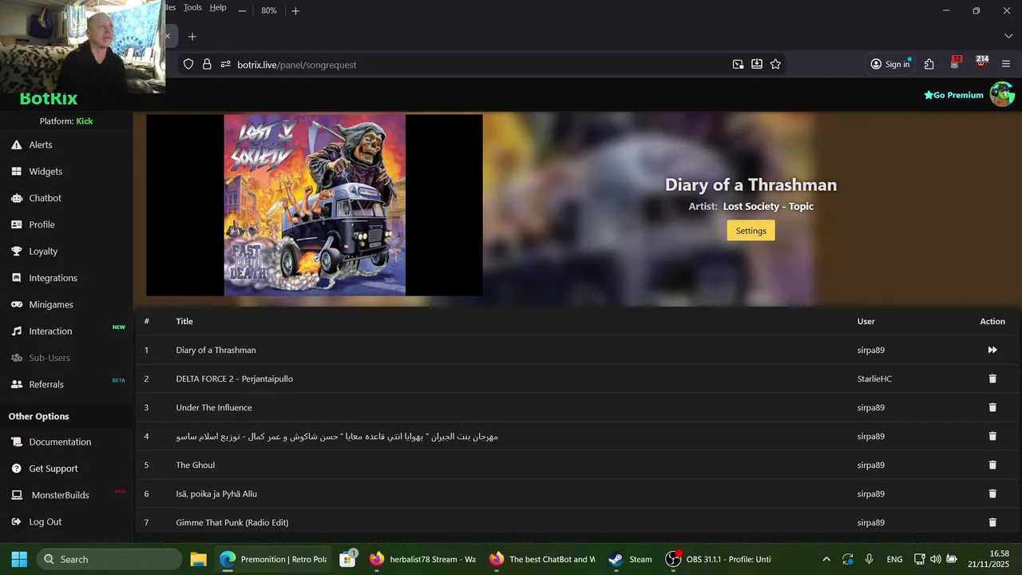Screen dimensions: 1022x575
Task: Select the Diary of a Thrashman row title
Action: pyautogui.click(x=216, y=350)
